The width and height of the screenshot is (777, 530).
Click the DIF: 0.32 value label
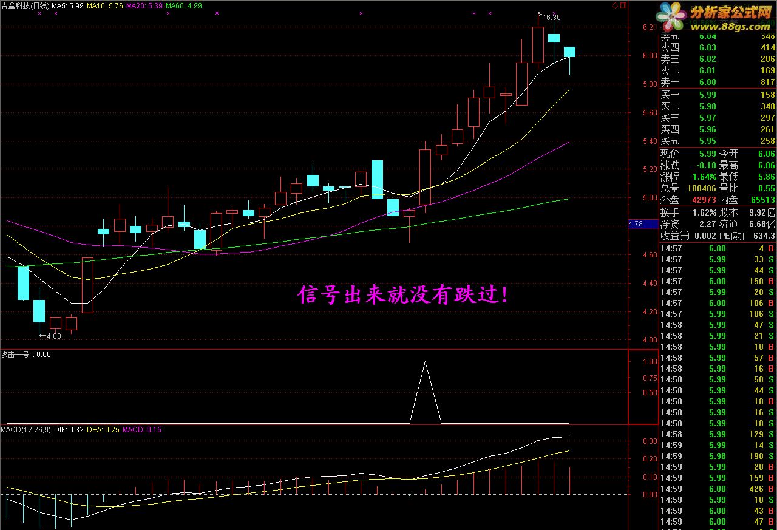[x=69, y=430]
